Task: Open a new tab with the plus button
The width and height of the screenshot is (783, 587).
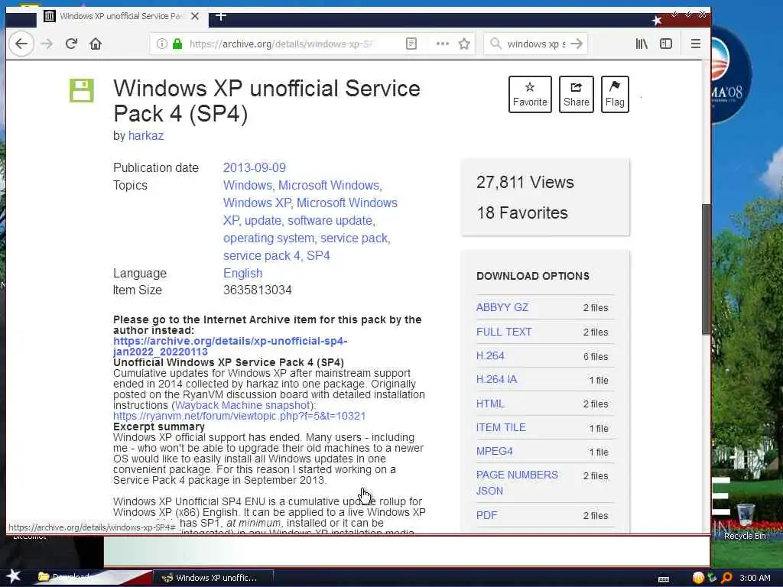Action: point(221,16)
